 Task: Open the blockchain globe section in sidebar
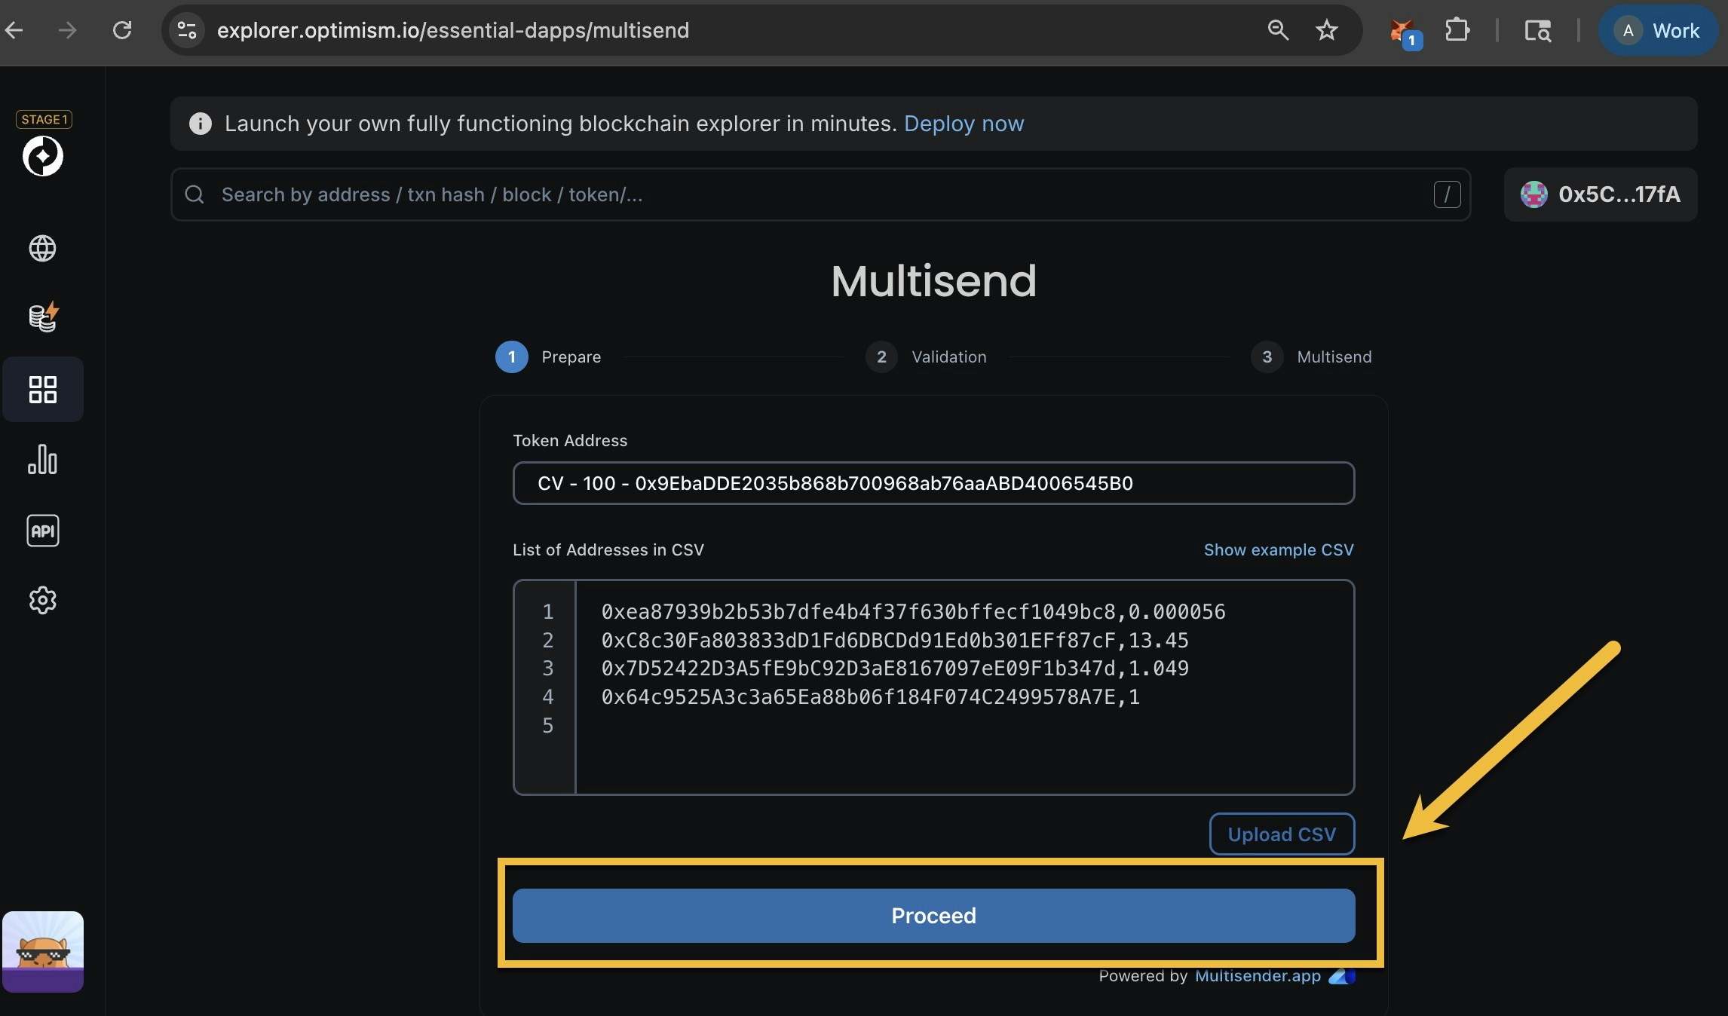(x=42, y=248)
